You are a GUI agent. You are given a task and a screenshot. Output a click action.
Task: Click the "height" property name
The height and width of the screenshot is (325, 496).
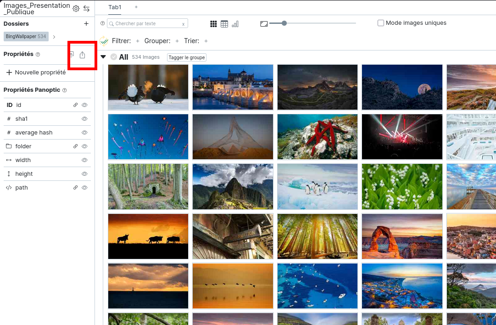coord(24,174)
